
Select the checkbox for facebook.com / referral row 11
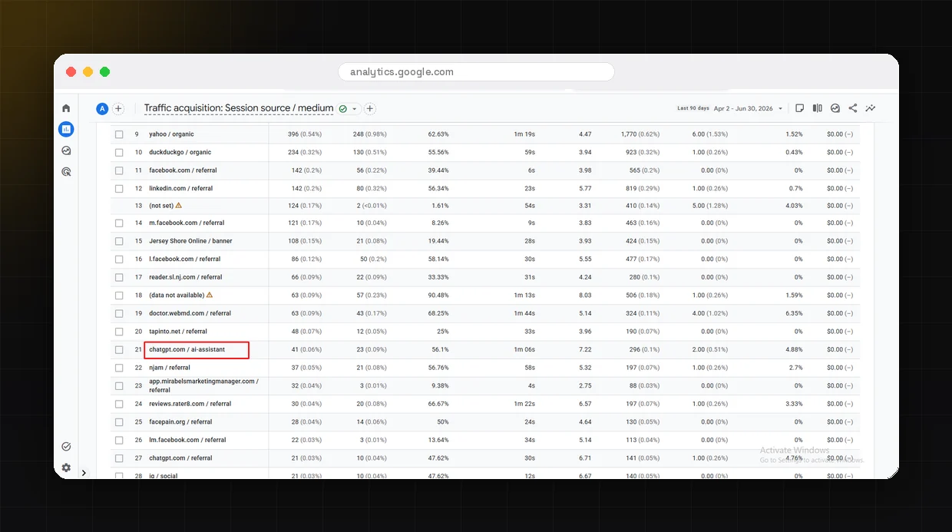119,170
